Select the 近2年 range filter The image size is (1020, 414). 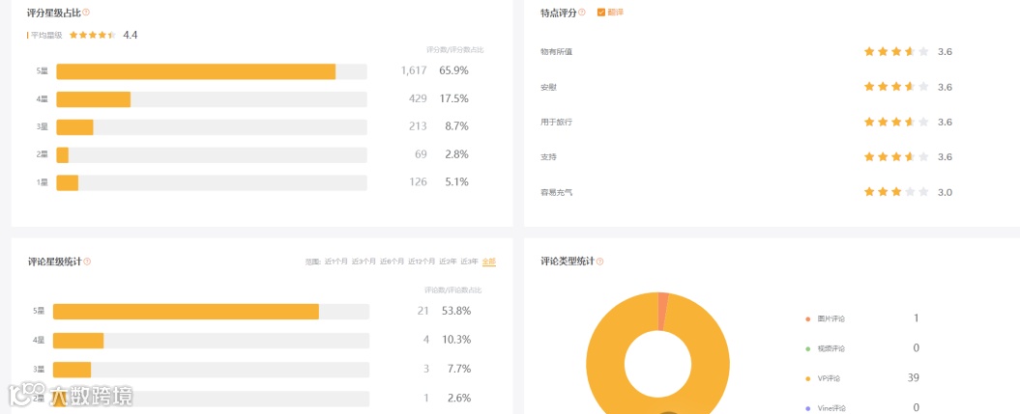click(449, 262)
